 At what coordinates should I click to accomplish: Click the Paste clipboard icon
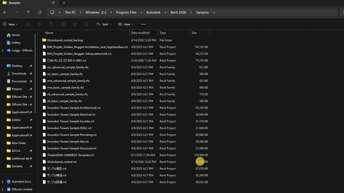click(x=51, y=24)
